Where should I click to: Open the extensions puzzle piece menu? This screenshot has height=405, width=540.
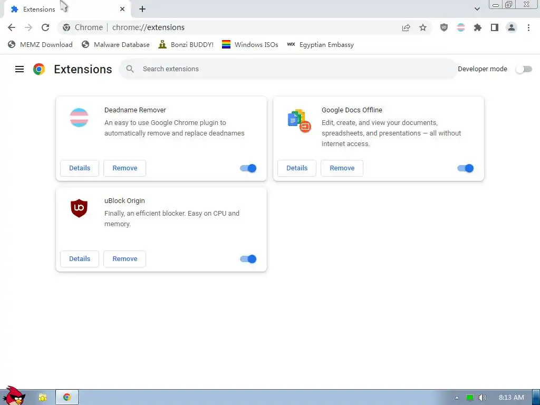[x=478, y=27]
